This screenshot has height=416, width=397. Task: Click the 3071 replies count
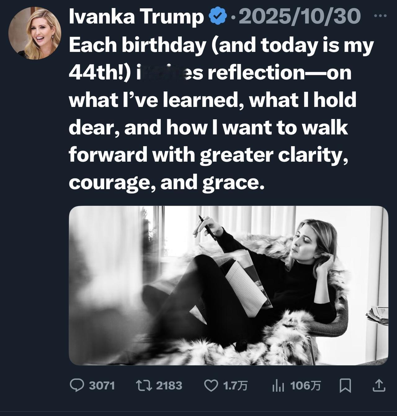coord(102,386)
